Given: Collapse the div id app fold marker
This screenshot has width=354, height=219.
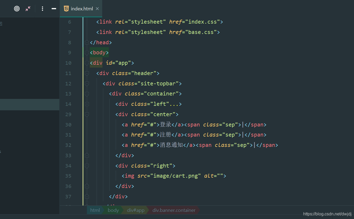Looking at the screenshot, I should pos(87,63).
